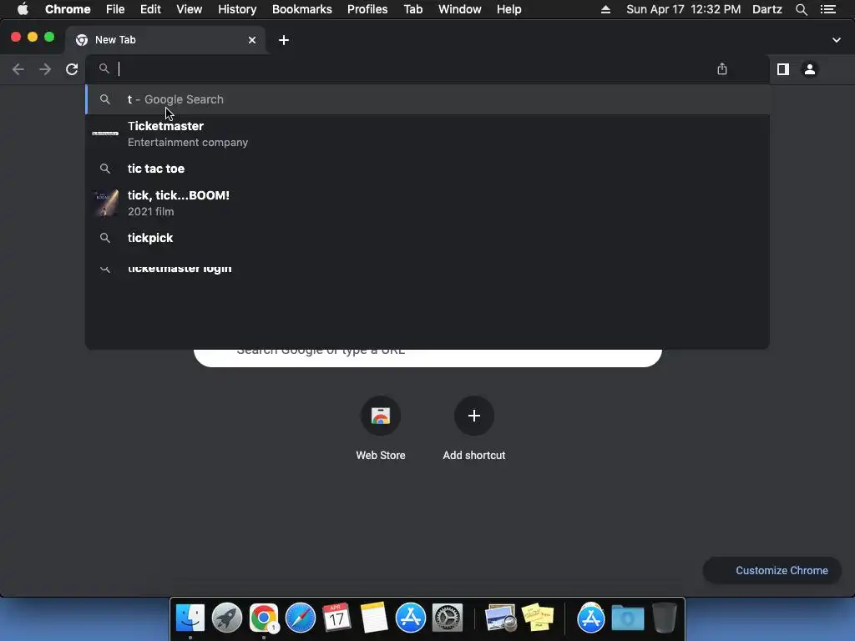
Task: Expand the tab search chevron
Action: pos(837,40)
